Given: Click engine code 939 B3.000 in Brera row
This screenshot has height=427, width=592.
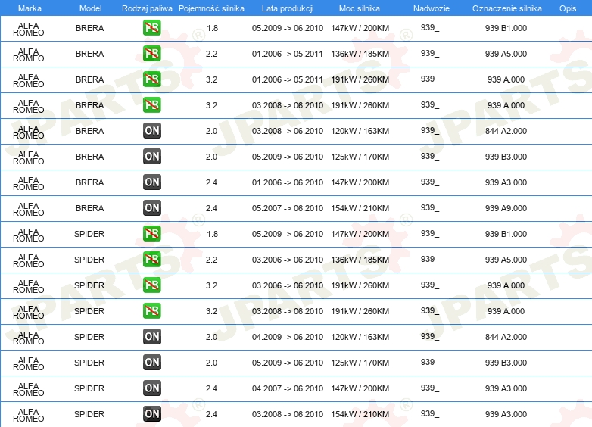Looking at the screenshot, I should (x=506, y=157).
